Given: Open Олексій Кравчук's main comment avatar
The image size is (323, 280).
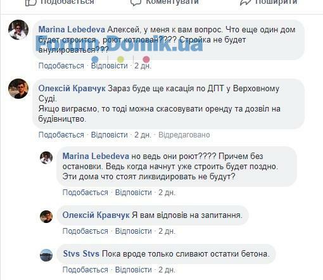Looking at the screenshot, I should click(18, 89).
